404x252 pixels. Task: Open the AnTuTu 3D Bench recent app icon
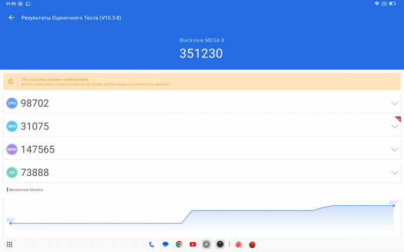(x=238, y=244)
